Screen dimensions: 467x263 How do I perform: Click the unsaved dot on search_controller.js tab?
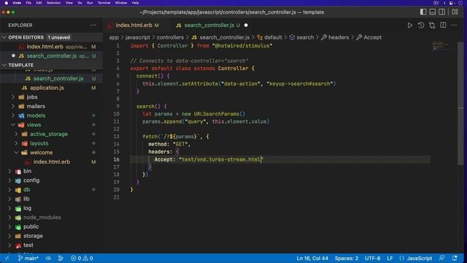pyautogui.click(x=246, y=26)
